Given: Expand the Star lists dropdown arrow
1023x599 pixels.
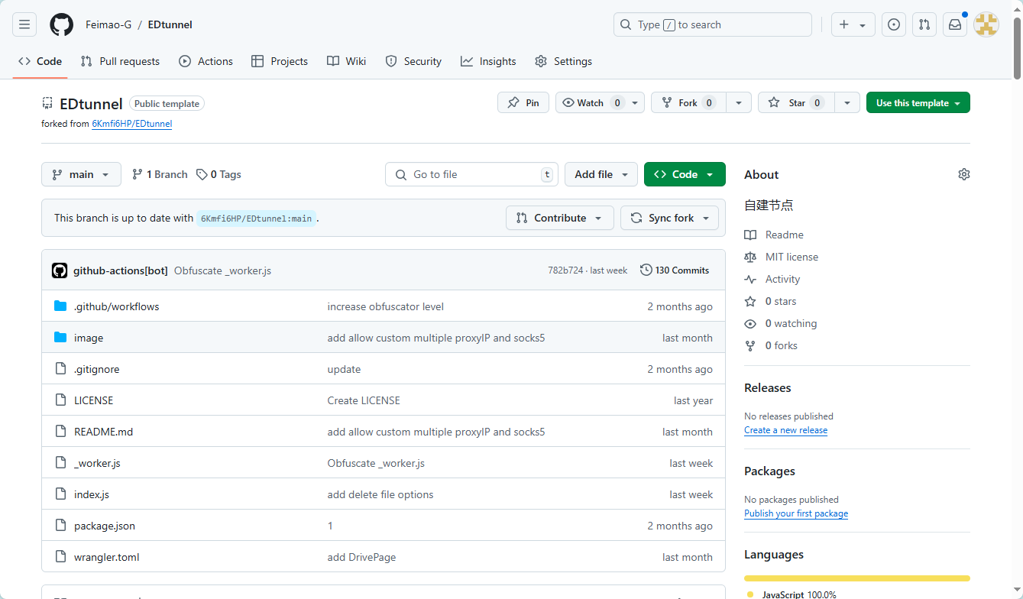Looking at the screenshot, I should (847, 102).
